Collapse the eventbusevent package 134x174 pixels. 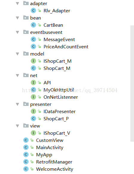pos(17,32)
